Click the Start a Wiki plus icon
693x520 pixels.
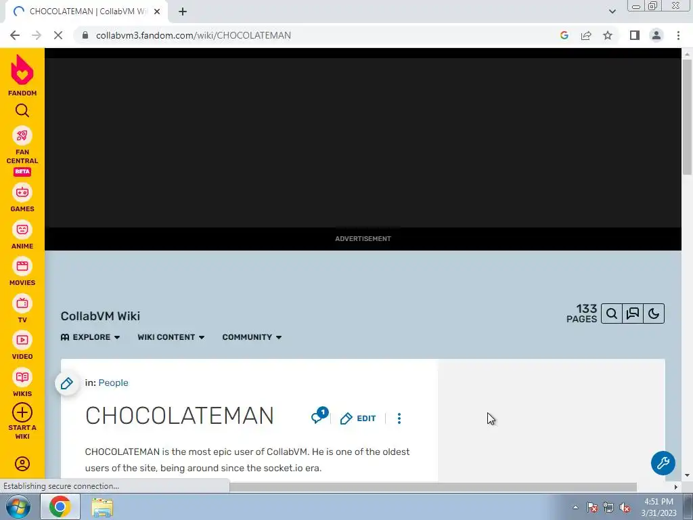pyautogui.click(x=22, y=412)
